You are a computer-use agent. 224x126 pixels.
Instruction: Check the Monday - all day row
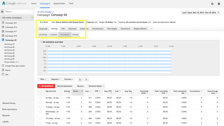[41, 103]
